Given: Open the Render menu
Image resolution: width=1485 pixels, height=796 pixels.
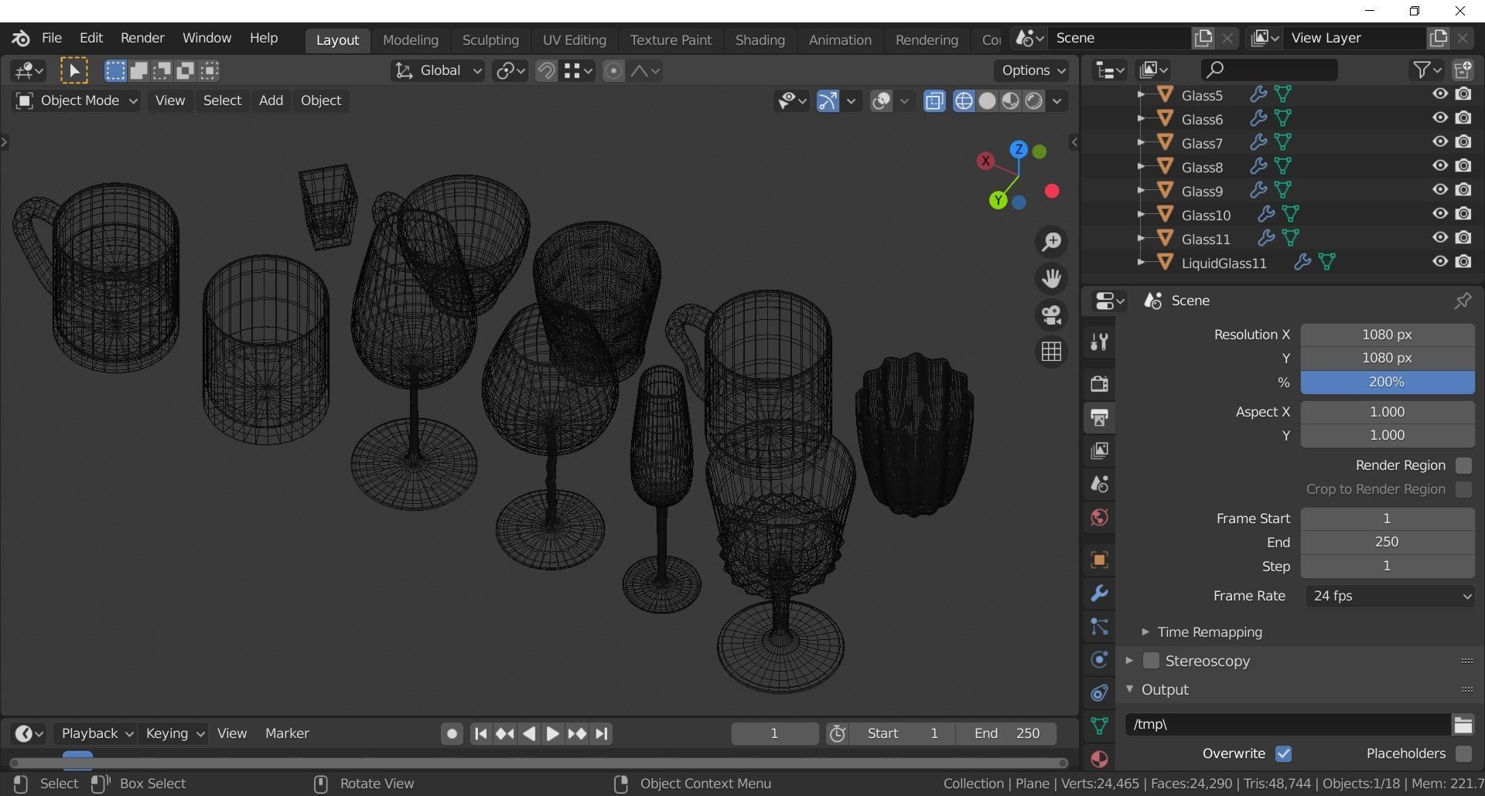Looking at the screenshot, I should (142, 38).
